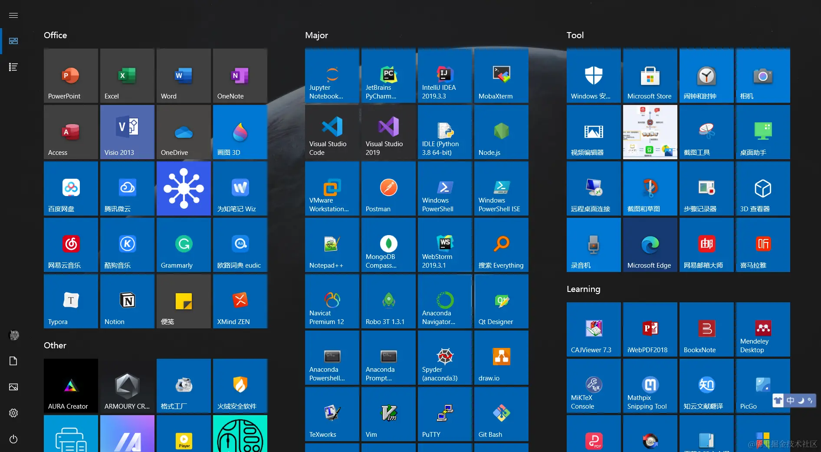The height and width of the screenshot is (452, 821).
Task: Launch MongoDB Compass
Action: point(388,245)
